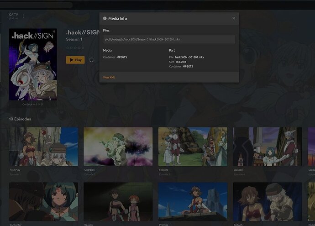Click the .hack//SIGN season poster

tap(33, 64)
